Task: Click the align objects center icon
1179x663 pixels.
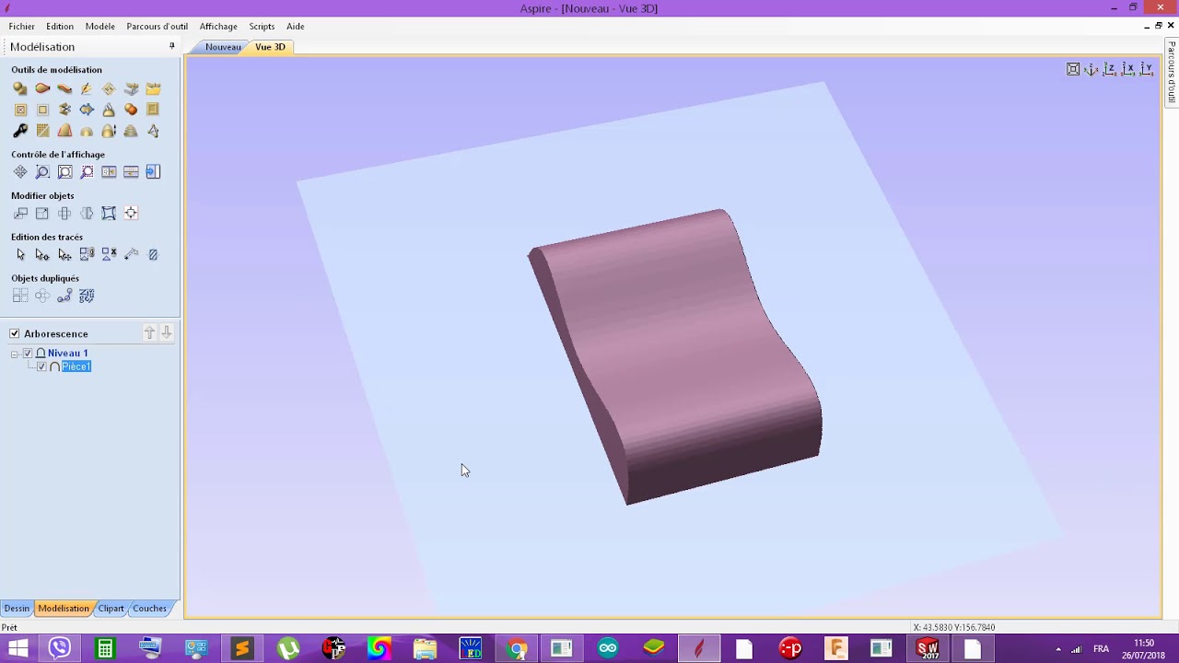Action: (131, 214)
